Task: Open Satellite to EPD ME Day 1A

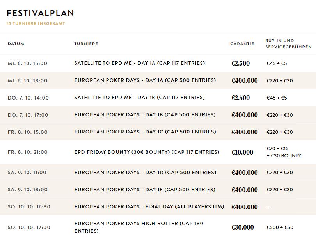Action: pos(139,63)
